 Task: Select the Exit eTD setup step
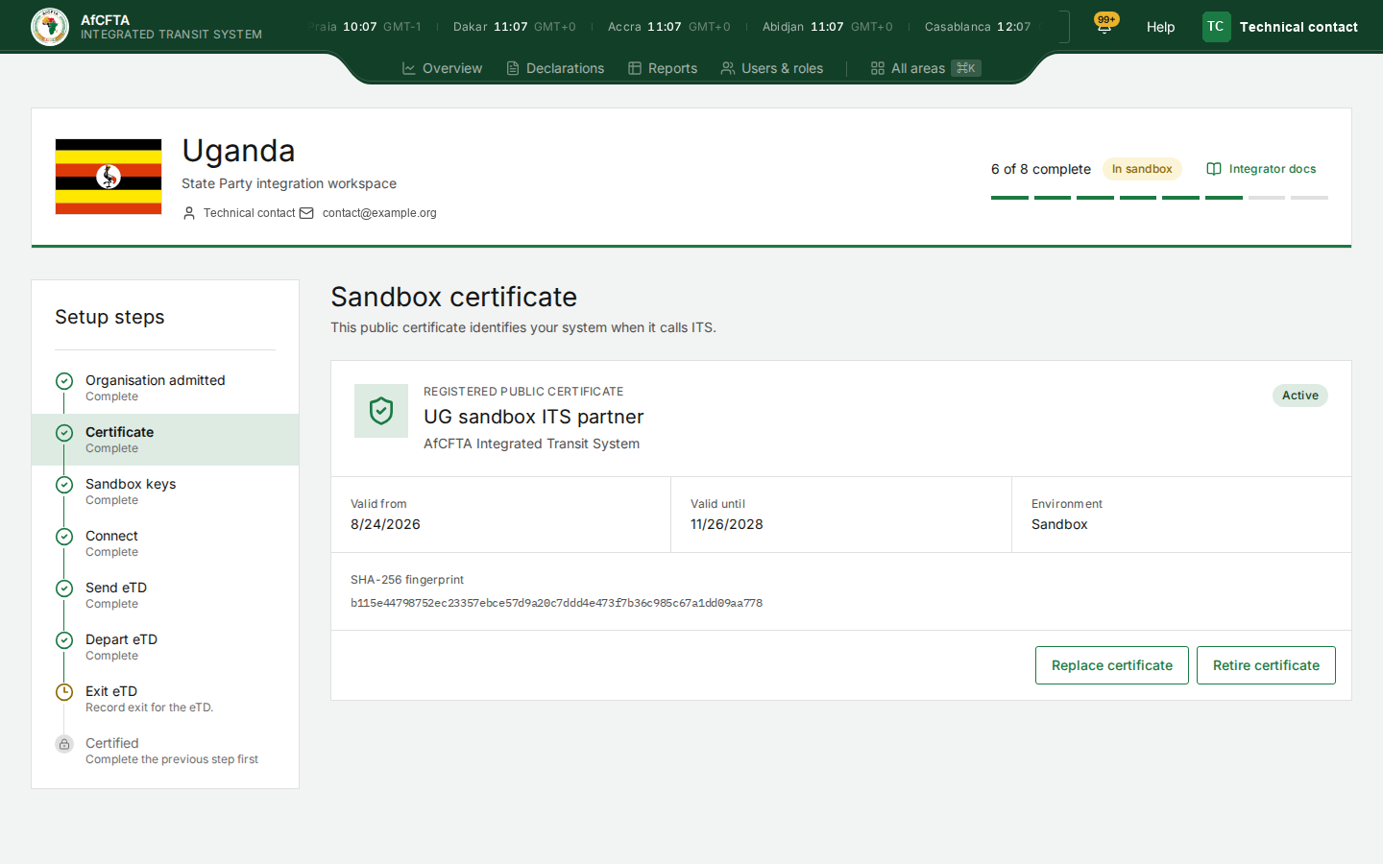point(165,699)
